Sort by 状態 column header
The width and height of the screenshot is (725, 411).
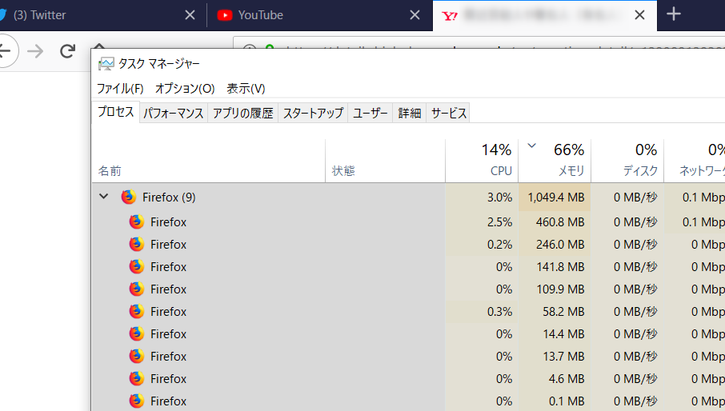tap(386, 161)
